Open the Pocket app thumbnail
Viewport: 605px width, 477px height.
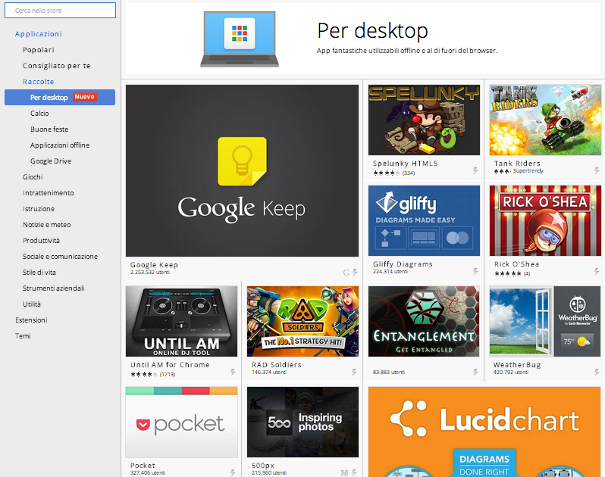[181, 422]
